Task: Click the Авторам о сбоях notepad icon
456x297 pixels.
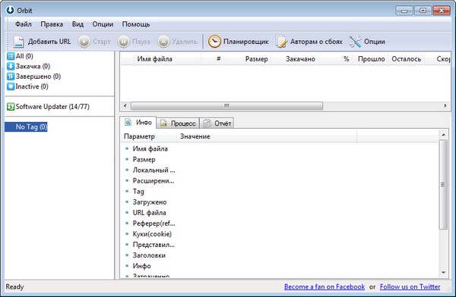Action: tap(281, 42)
